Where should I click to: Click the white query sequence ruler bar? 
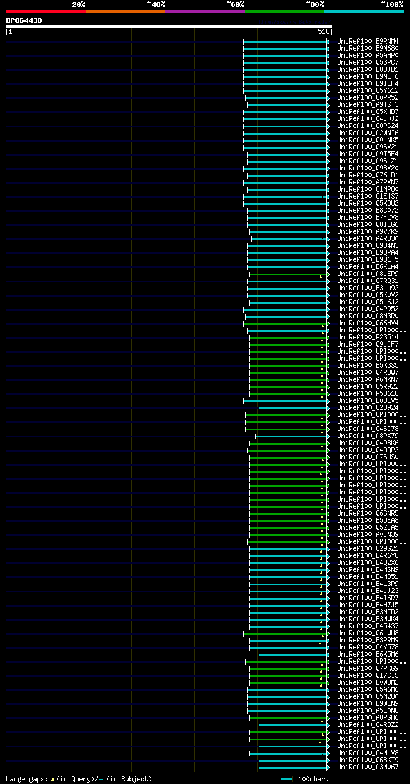coord(169,26)
